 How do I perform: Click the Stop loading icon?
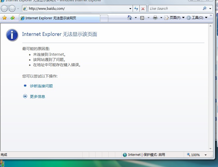(143, 8)
